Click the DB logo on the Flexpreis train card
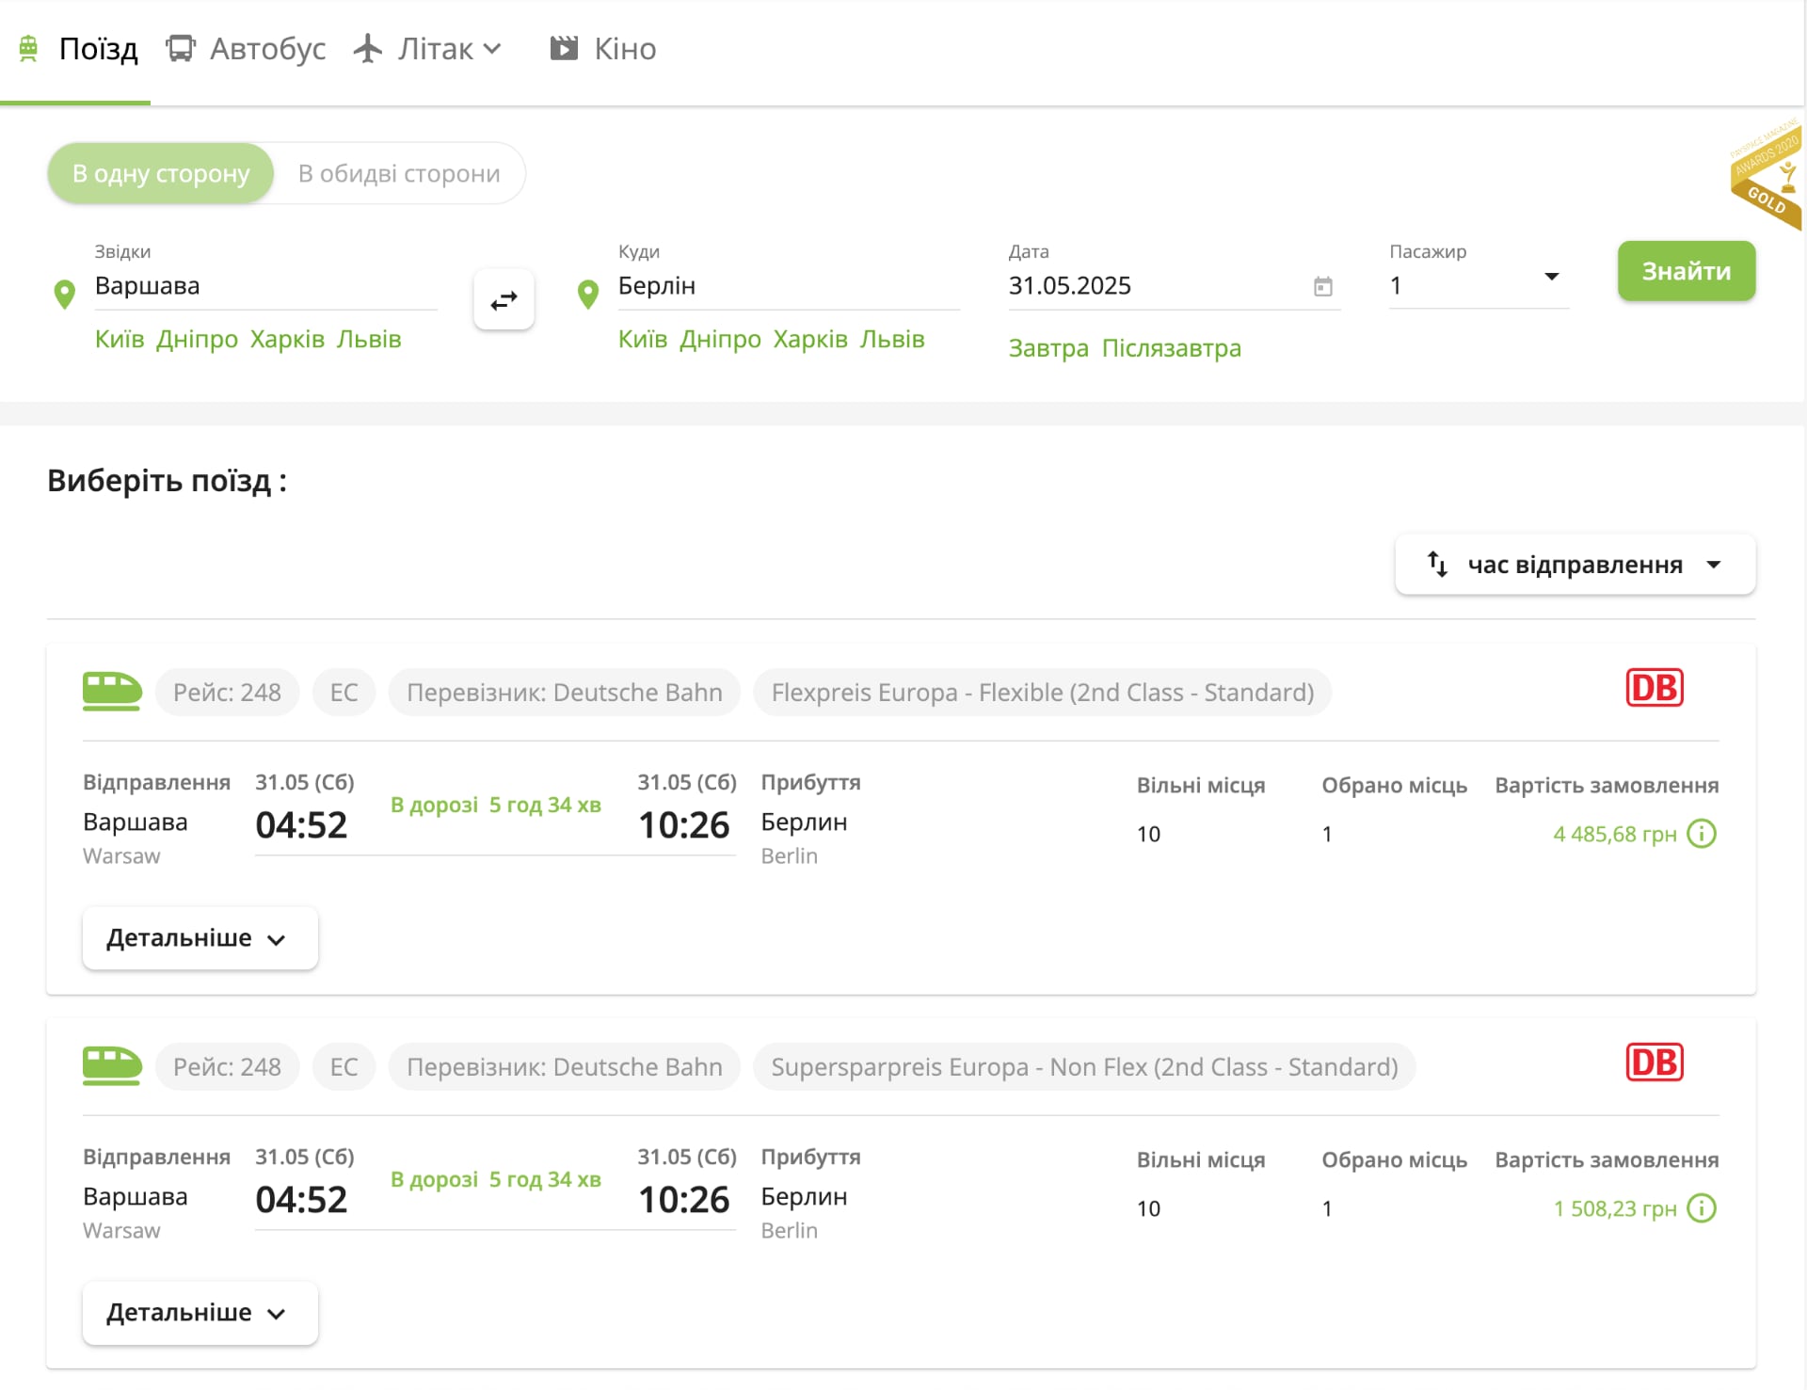Screen dimensions: 1807x1390 1654,688
